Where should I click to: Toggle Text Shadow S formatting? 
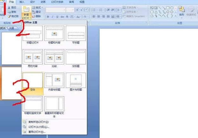(x=67, y=16)
